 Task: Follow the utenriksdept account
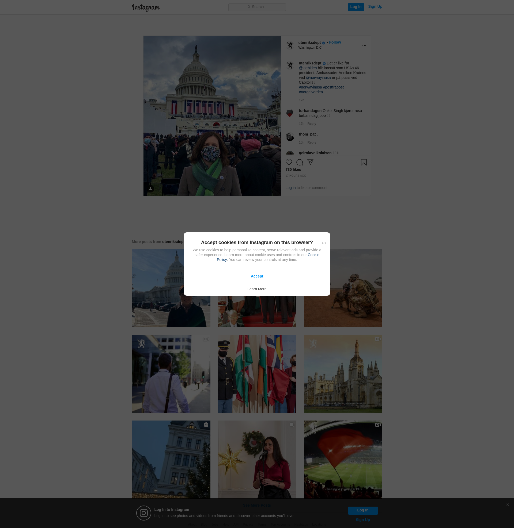[x=335, y=42]
